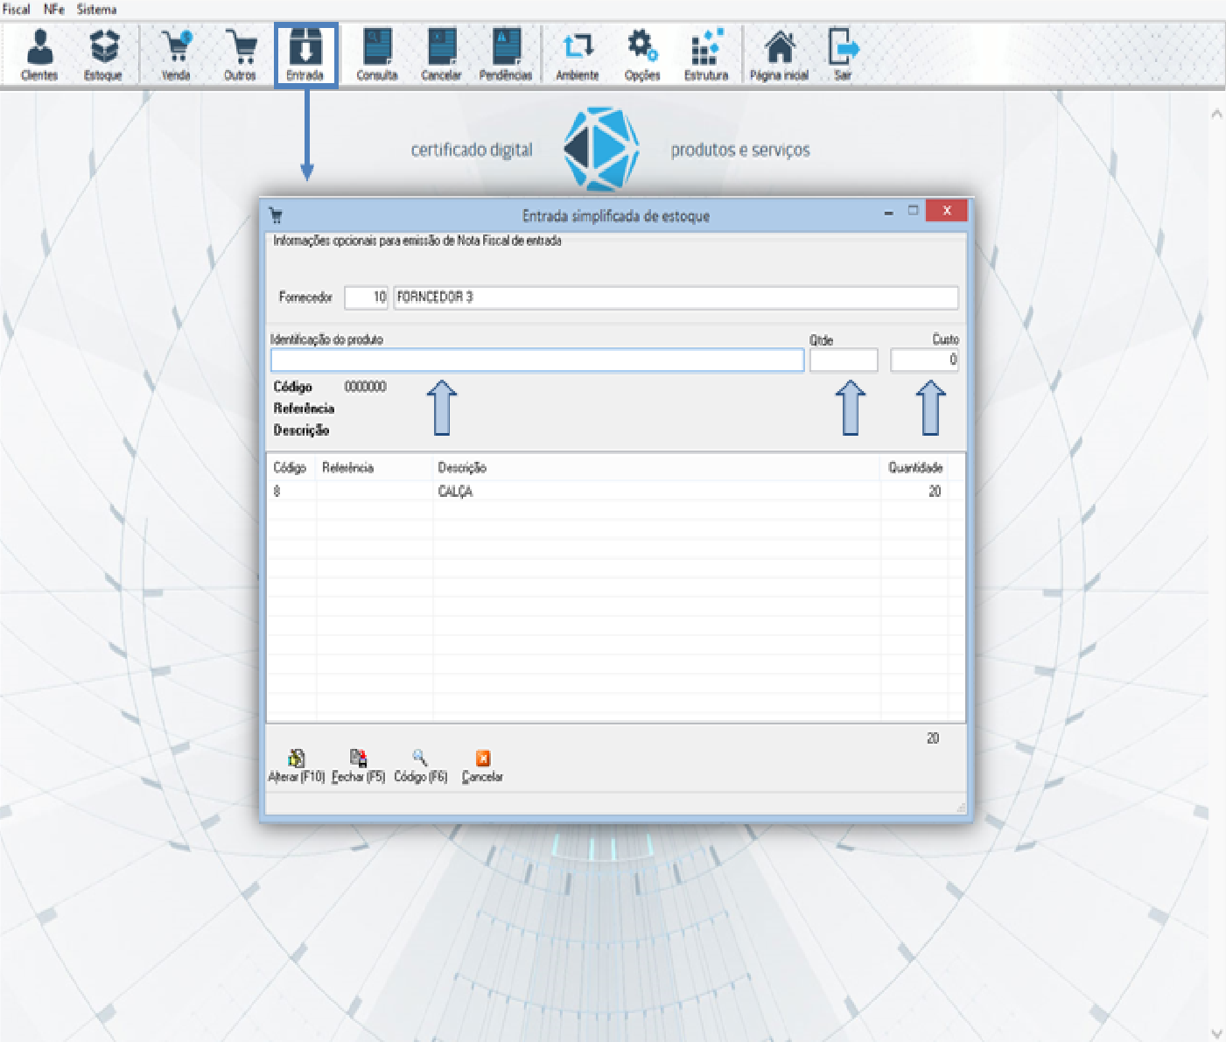Open the Pendências toolbar icon
Screen dimensions: 1226x1042
(x=506, y=54)
